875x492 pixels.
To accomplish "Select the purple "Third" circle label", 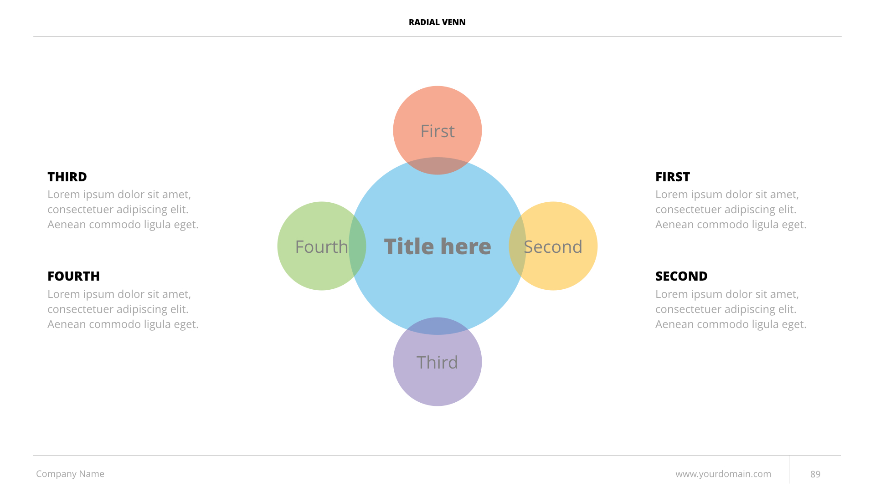I will [x=437, y=363].
